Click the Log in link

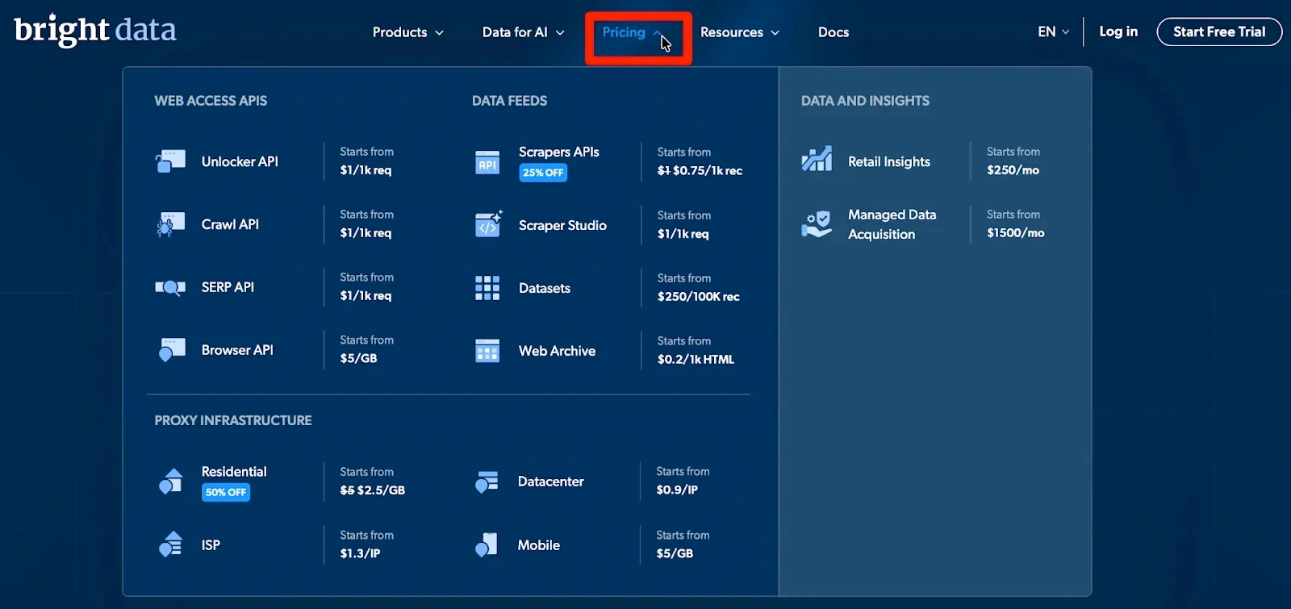(x=1118, y=31)
